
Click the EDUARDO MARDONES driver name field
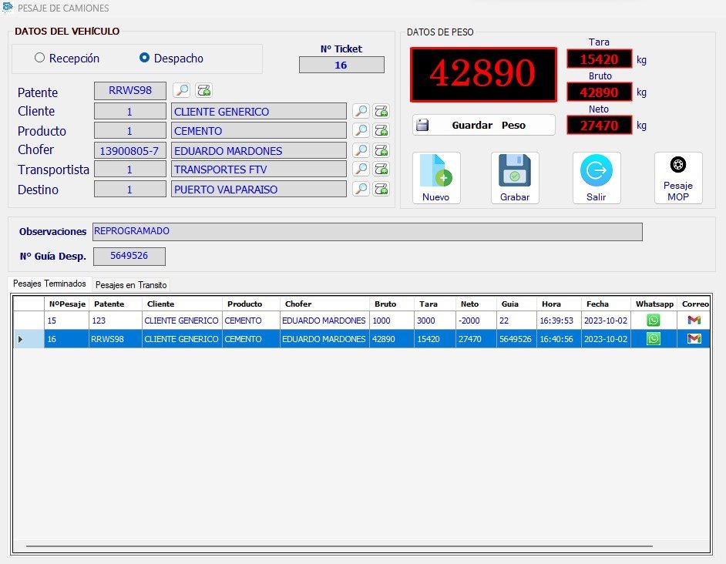click(x=259, y=151)
